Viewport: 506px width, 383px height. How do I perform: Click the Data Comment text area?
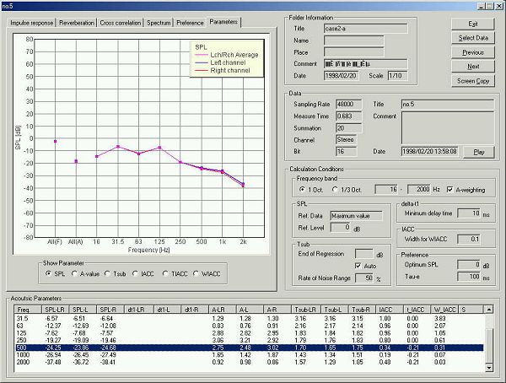[448, 128]
